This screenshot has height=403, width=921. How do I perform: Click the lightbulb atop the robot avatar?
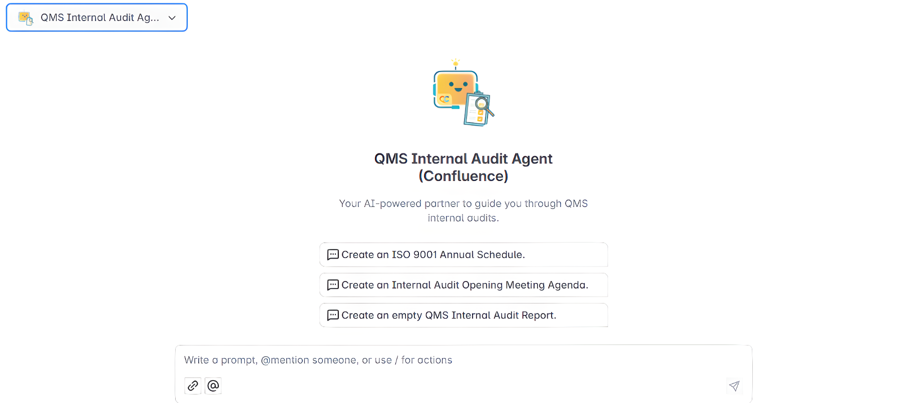pyautogui.click(x=455, y=63)
